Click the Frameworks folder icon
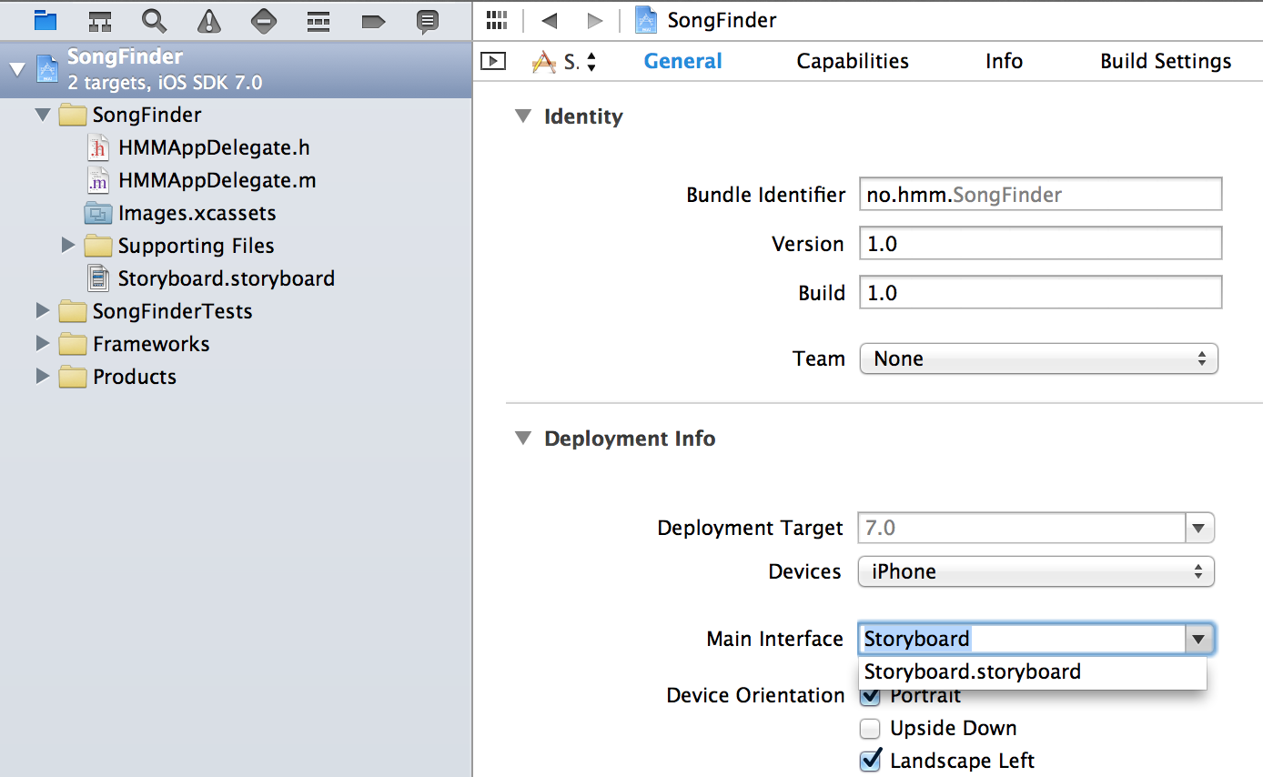The width and height of the screenshot is (1263, 777). tap(72, 344)
